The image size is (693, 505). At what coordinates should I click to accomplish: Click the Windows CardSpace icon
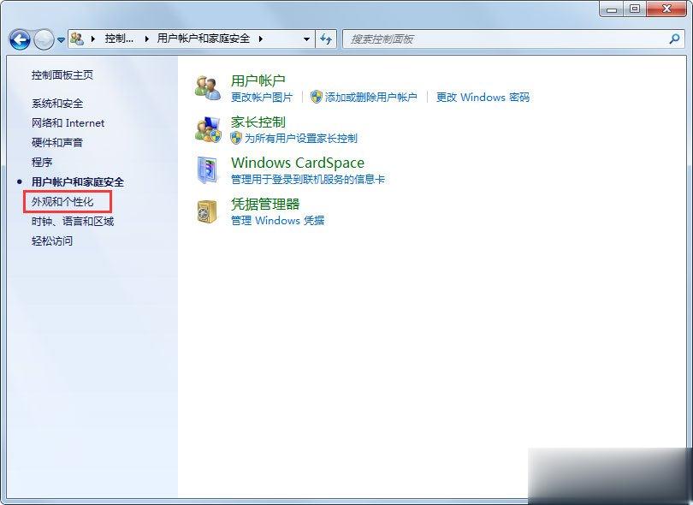pyautogui.click(x=207, y=169)
